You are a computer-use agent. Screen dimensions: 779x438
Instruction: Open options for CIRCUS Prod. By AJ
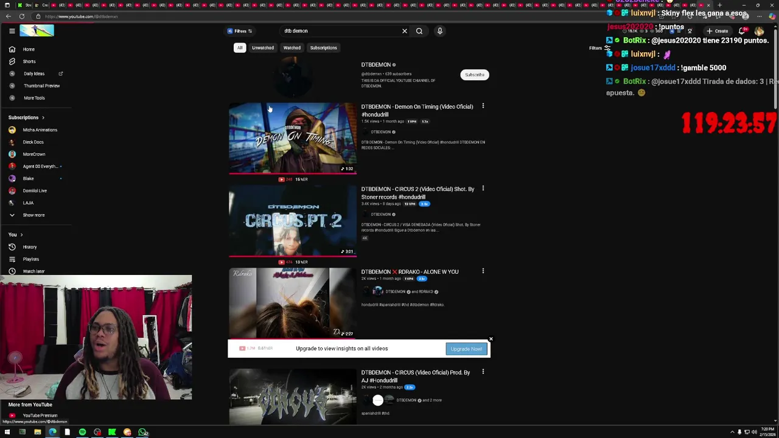click(x=483, y=372)
